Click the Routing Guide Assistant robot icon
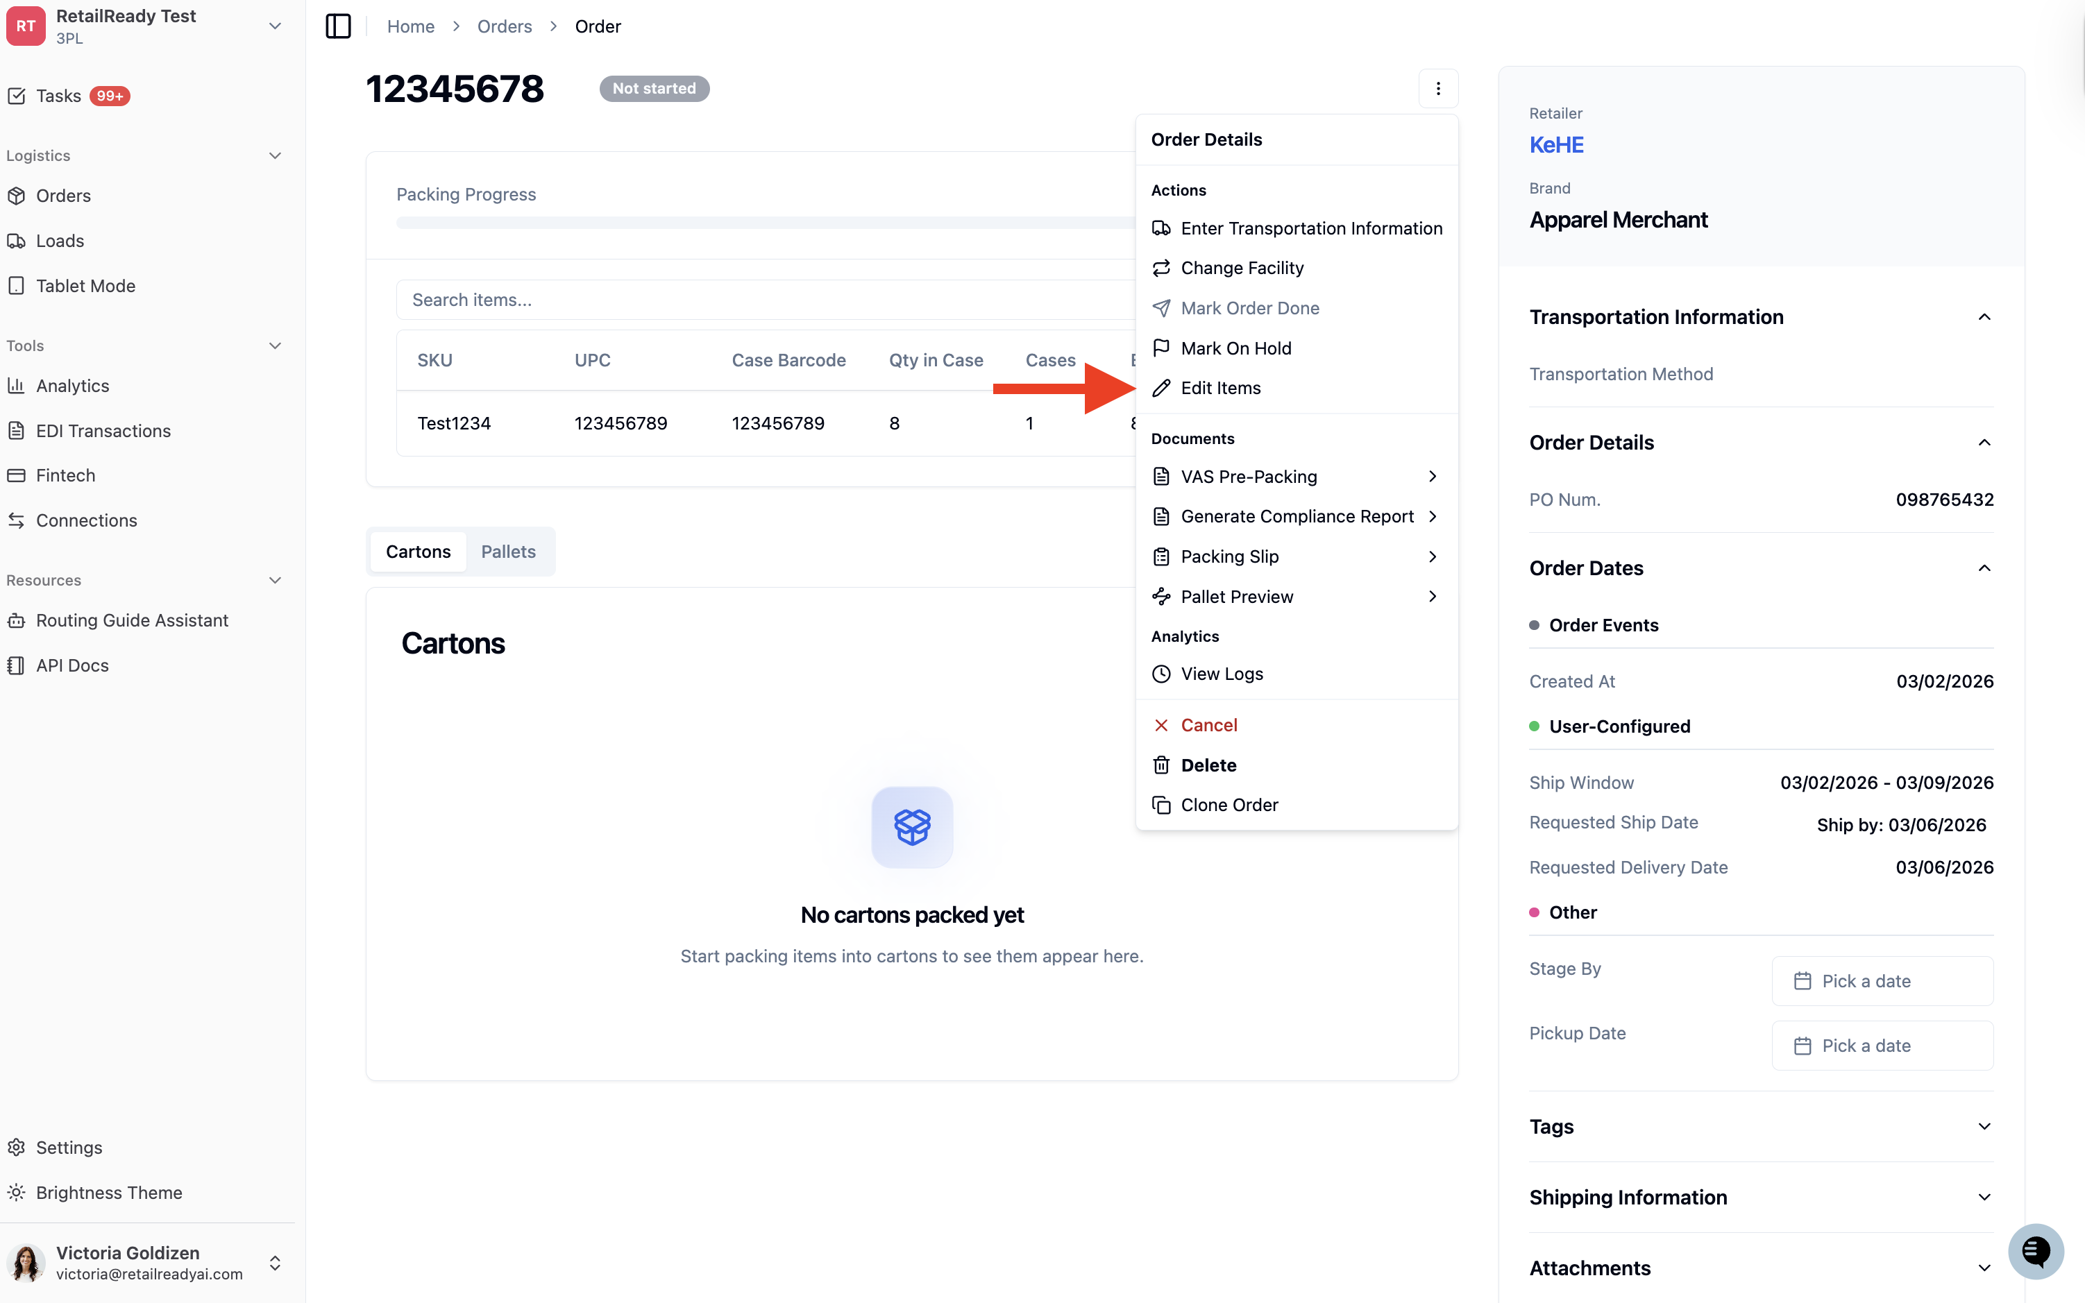 (x=17, y=620)
